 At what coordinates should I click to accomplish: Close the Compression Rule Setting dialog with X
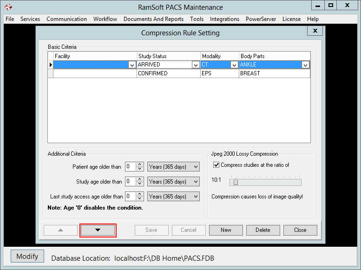pos(315,31)
